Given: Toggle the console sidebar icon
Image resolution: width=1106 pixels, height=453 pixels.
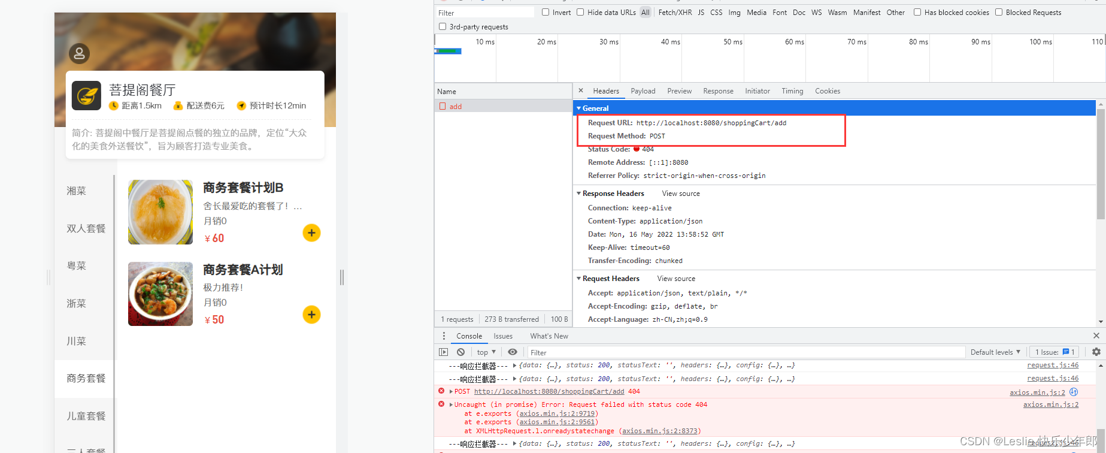Looking at the screenshot, I should click(443, 352).
